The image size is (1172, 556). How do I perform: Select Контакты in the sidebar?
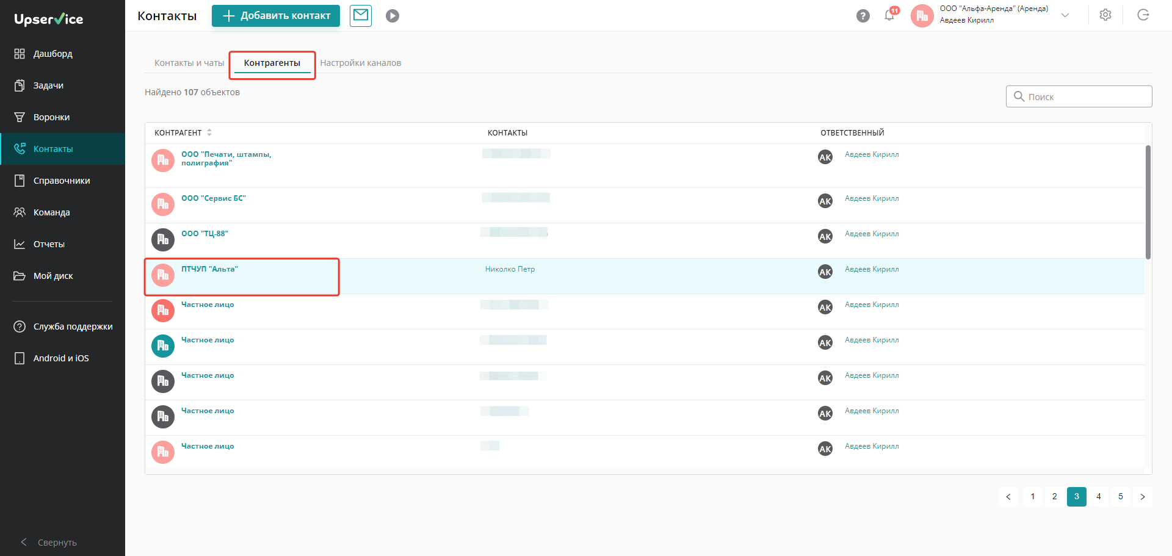pos(62,149)
